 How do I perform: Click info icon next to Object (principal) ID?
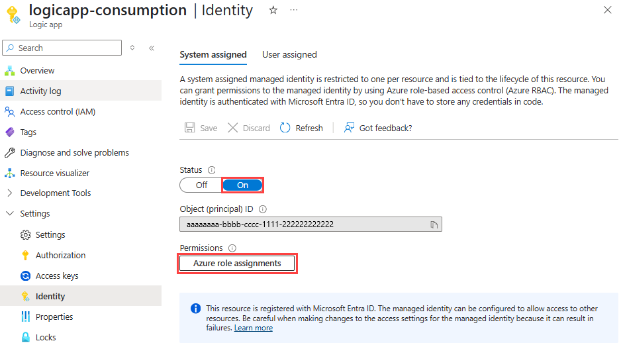[263, 209]
